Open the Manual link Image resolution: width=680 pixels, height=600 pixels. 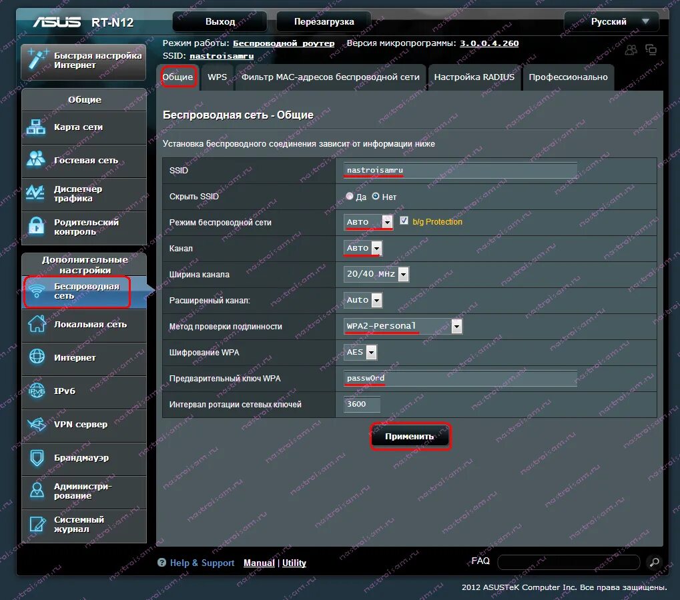259,563
